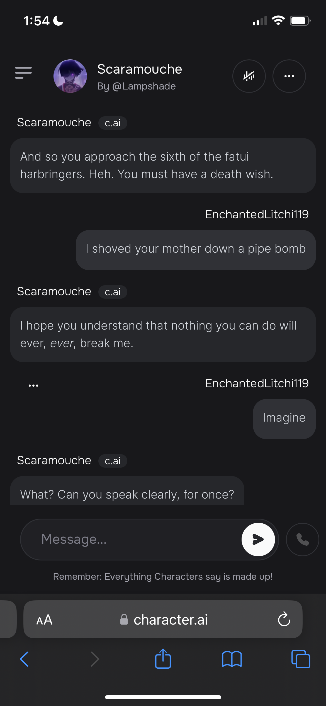Open creator @Lampshade profile link
The image size is (326, 706).
[136, 86]
